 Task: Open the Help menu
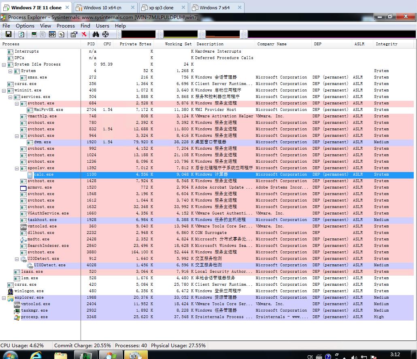tap(120, 26)
